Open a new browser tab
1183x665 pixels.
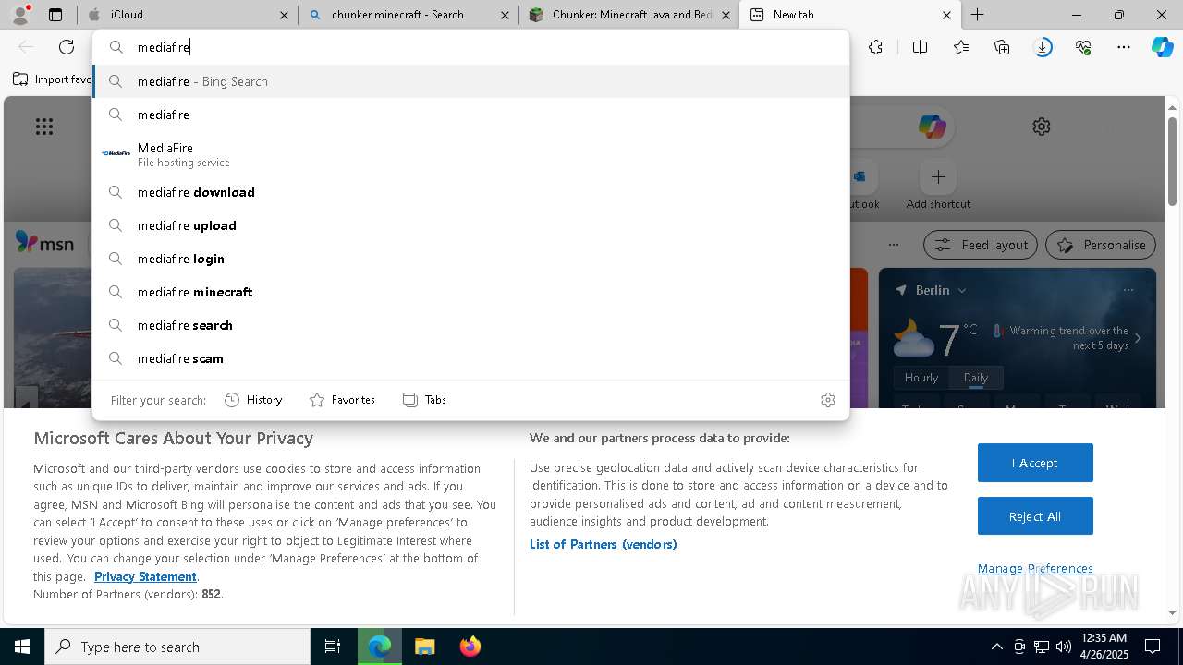977,15
